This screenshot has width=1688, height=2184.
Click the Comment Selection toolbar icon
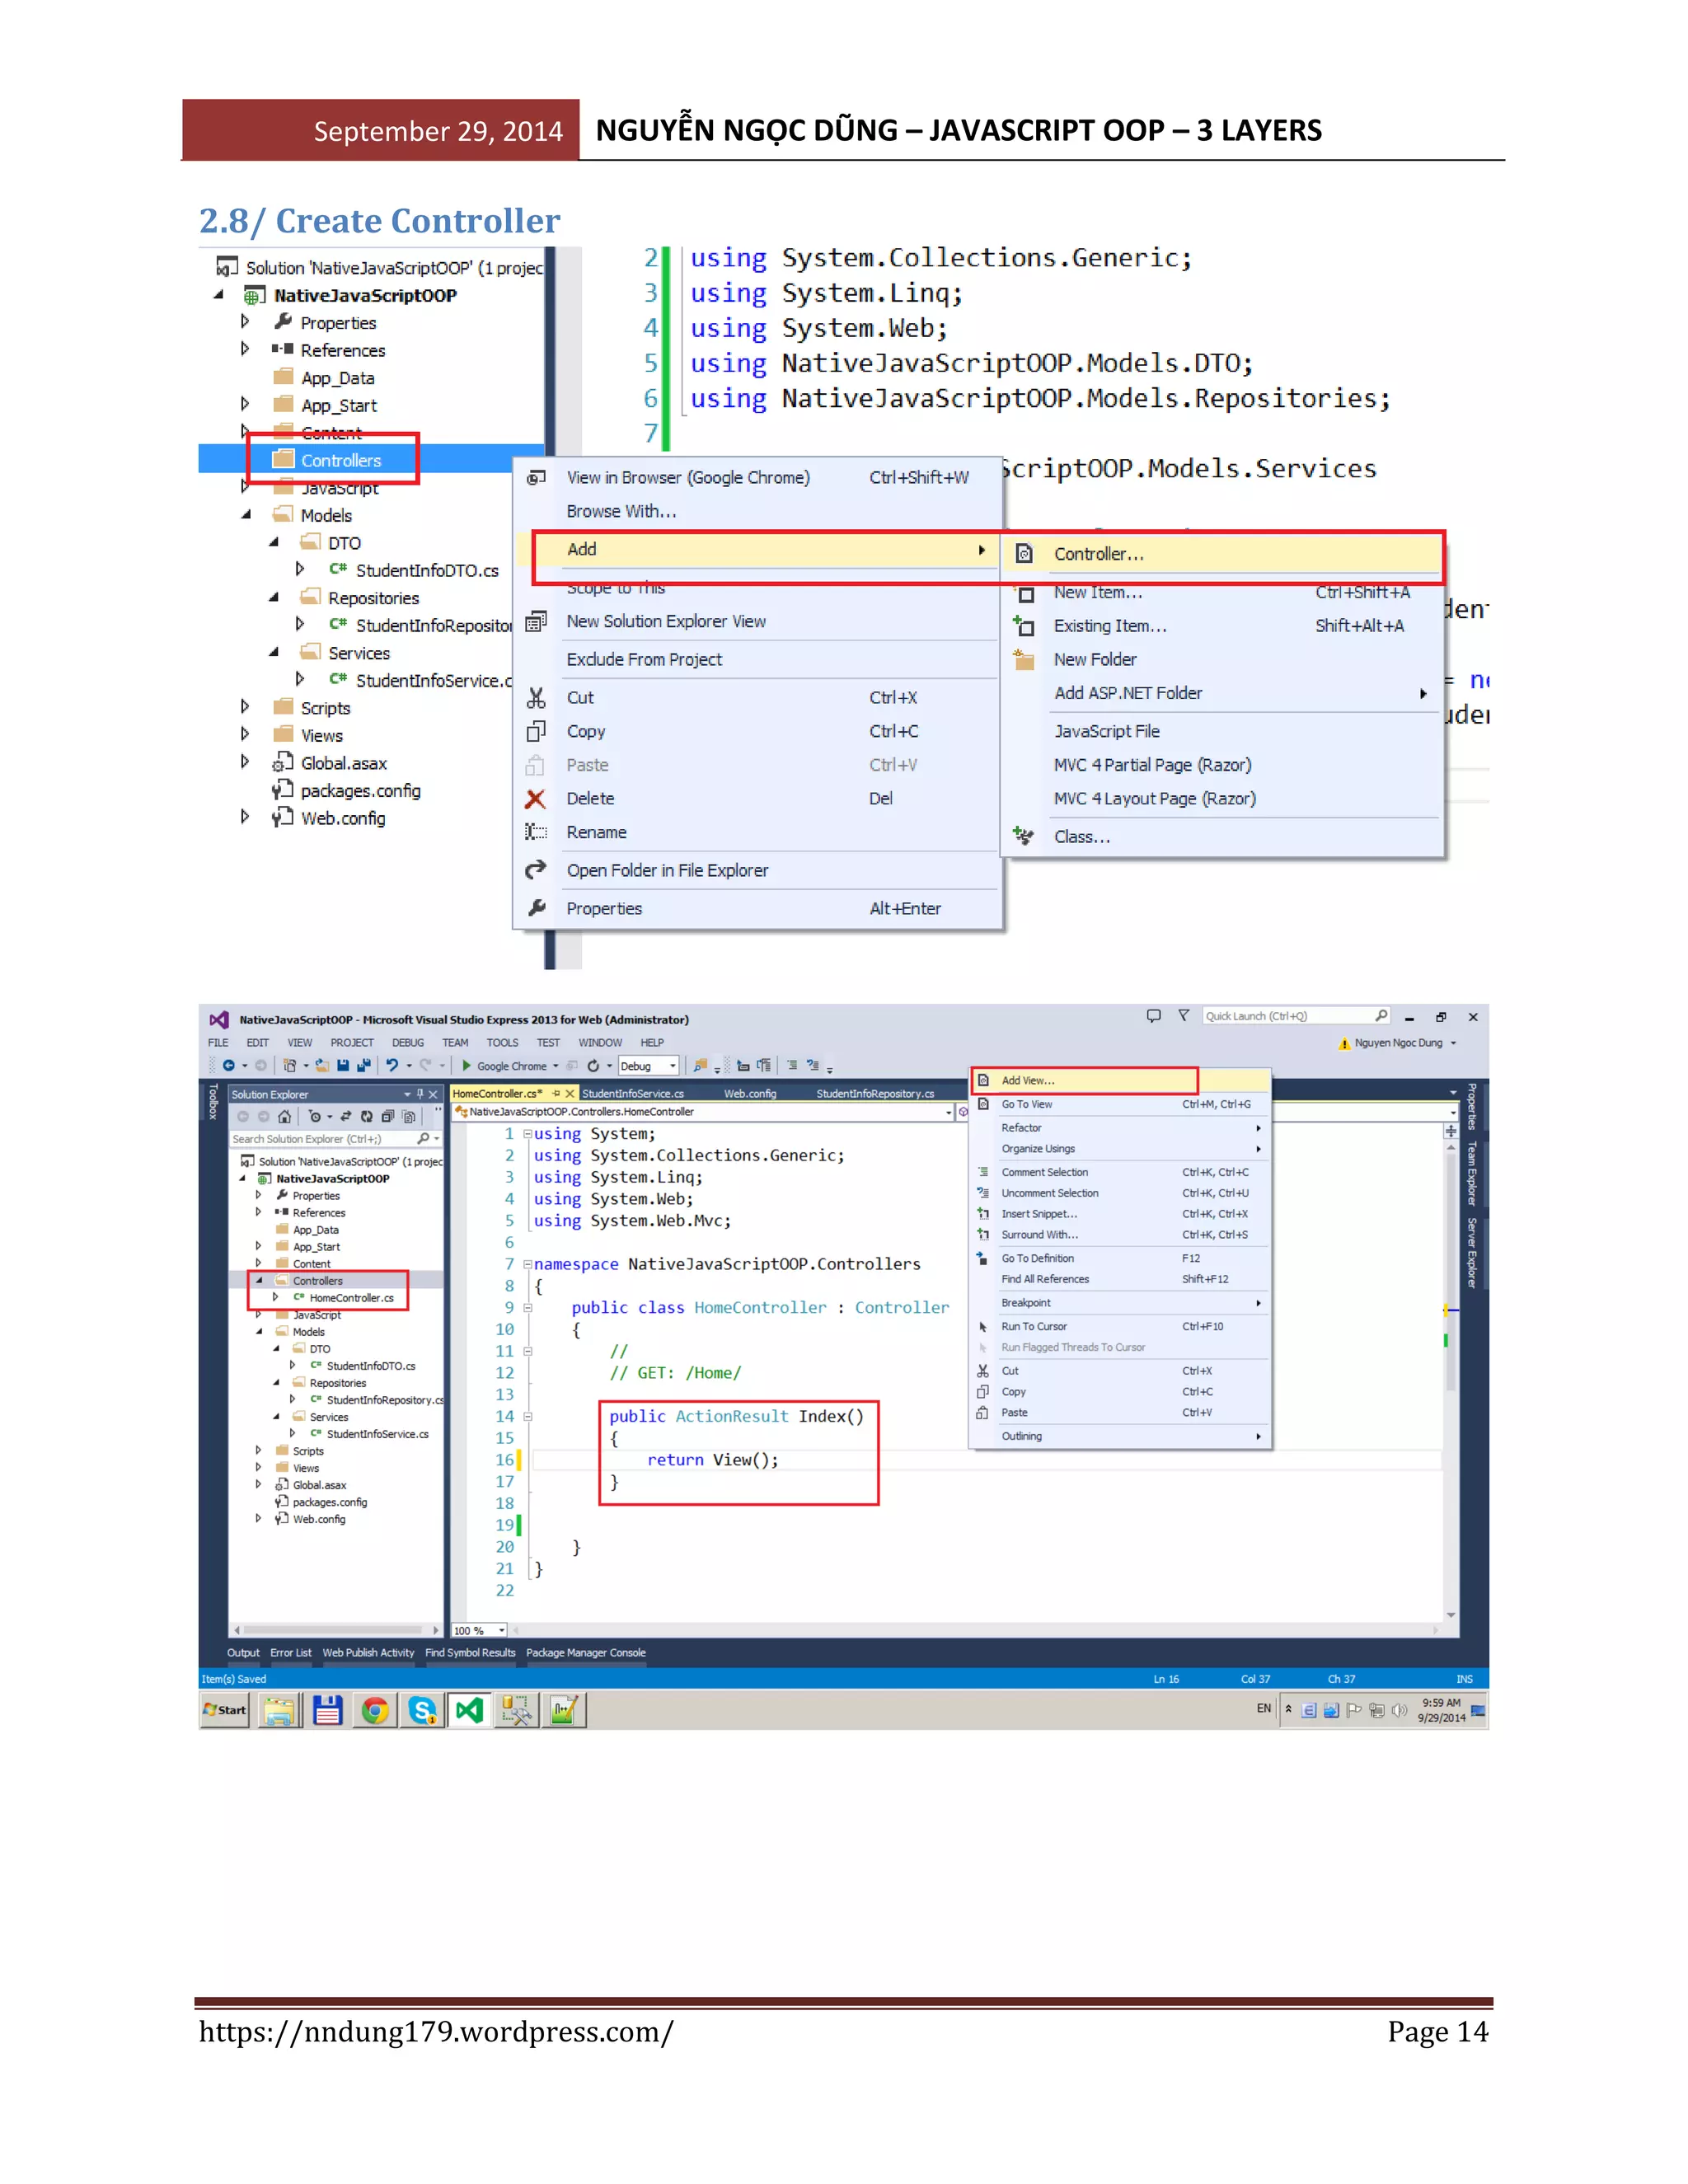pyautogui.click(x=792, y=1065)
